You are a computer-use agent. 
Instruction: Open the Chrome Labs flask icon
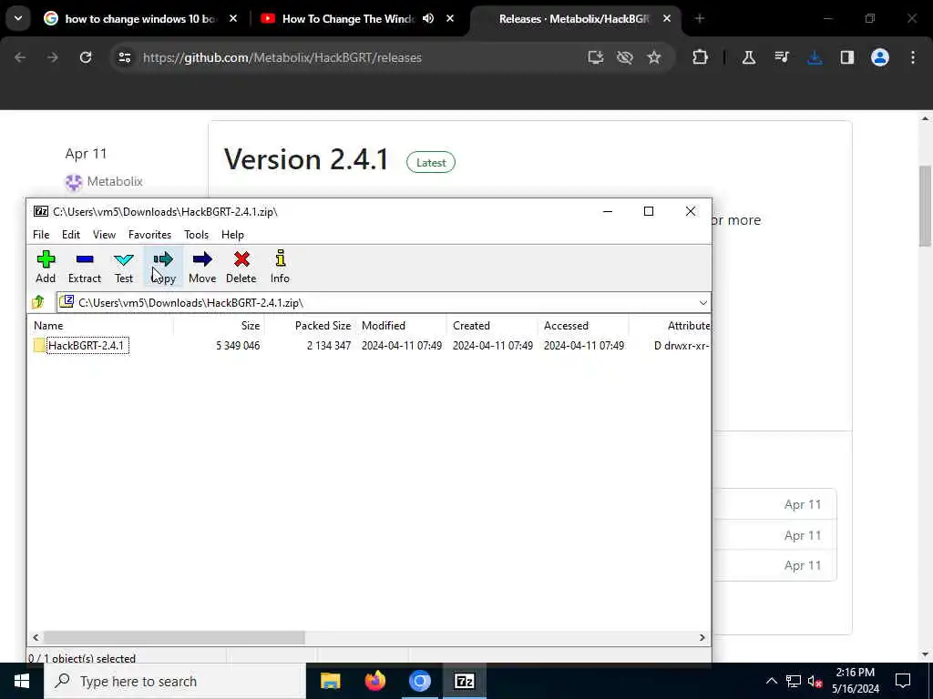(749, 57)
